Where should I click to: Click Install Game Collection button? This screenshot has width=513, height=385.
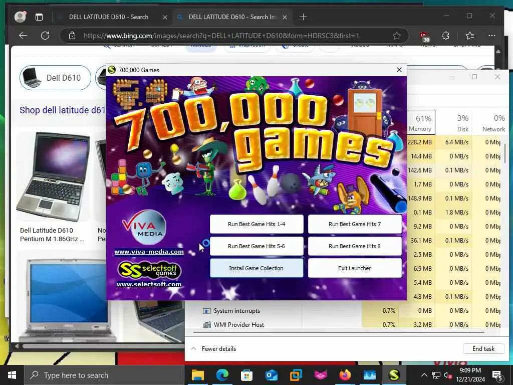[256, 268]
